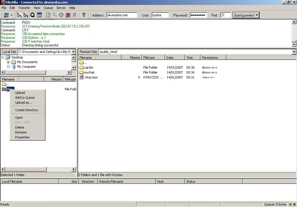Click the Desktop icon in local tree
The width and height of the screenshot is (297, 207).
click(8, 57)
